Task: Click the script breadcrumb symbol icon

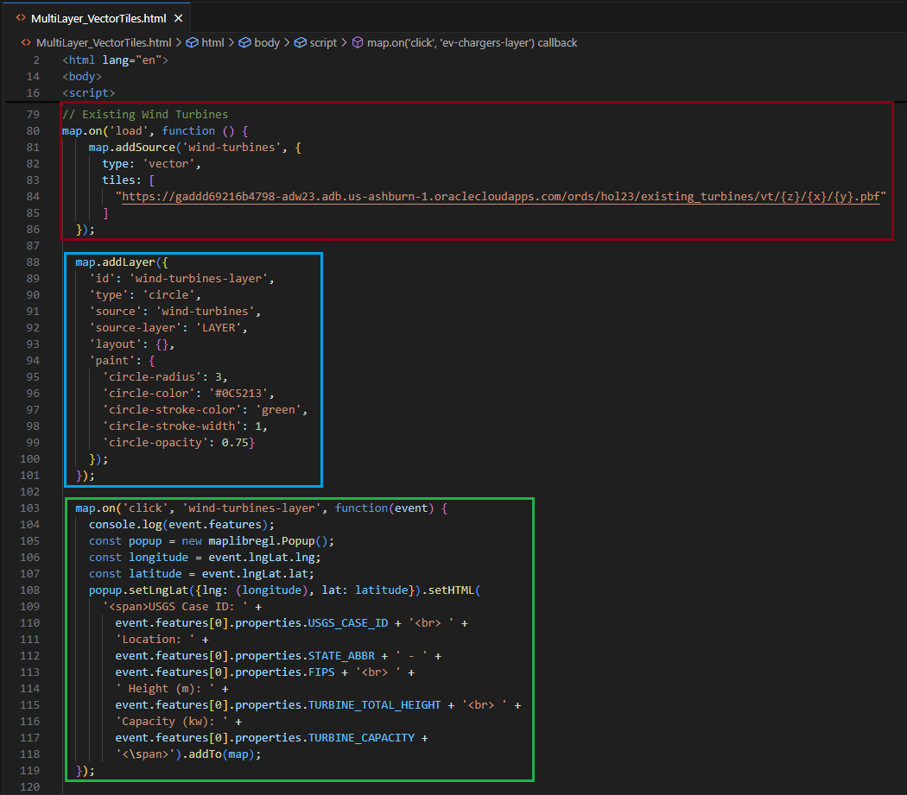Action: [301, 43]
